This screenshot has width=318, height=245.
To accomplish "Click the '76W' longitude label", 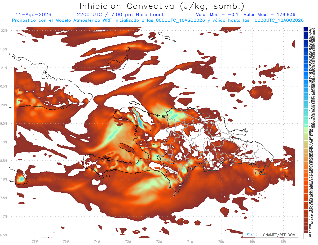I will tap(35, 241).
